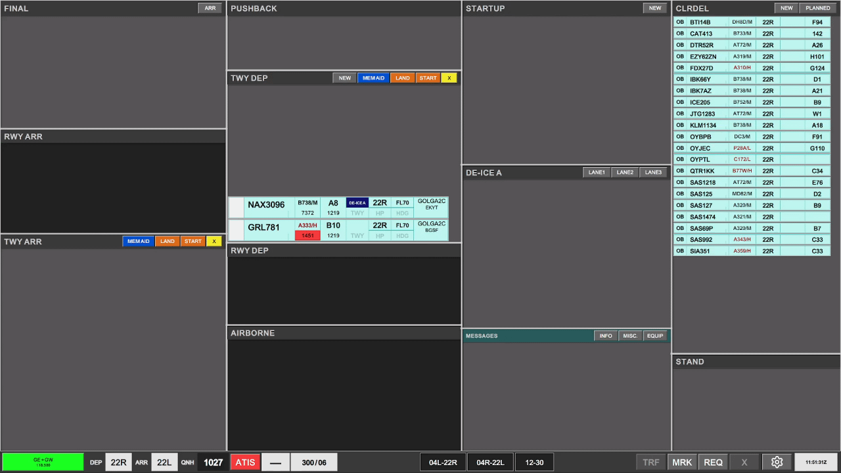Select KLM1134 strip in CLRDEL list
The height and width of the screenshot is (473, 841).
[x=752, y=125]
